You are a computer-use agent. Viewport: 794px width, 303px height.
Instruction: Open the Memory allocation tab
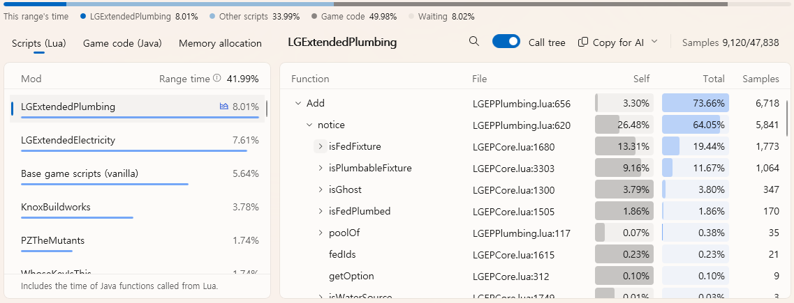click(x=220, y=43)
